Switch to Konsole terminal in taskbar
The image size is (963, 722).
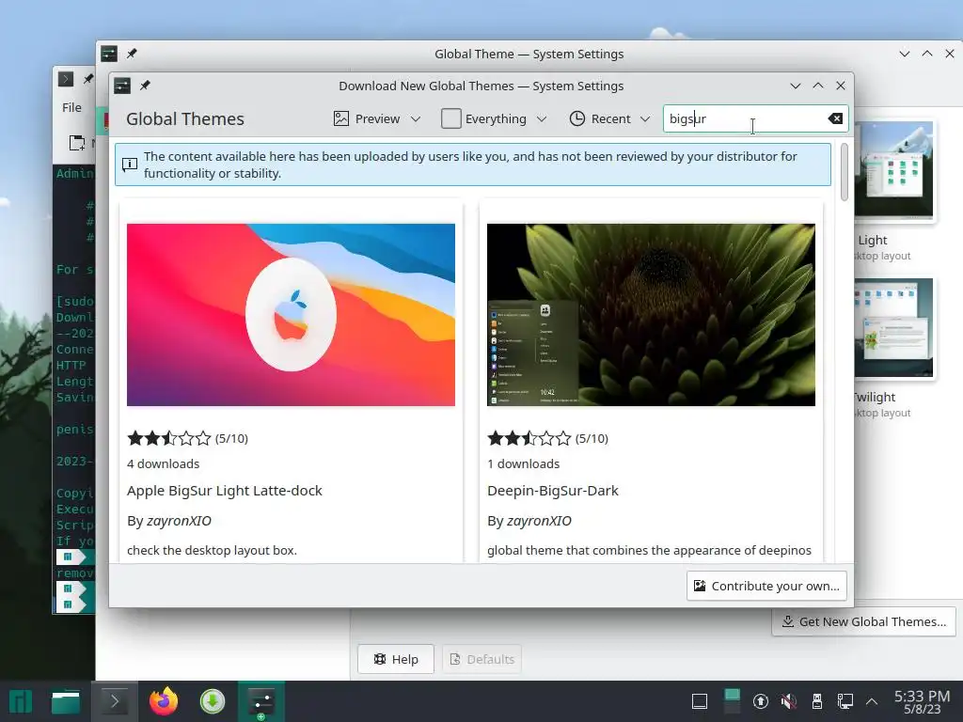pos(114,701)
